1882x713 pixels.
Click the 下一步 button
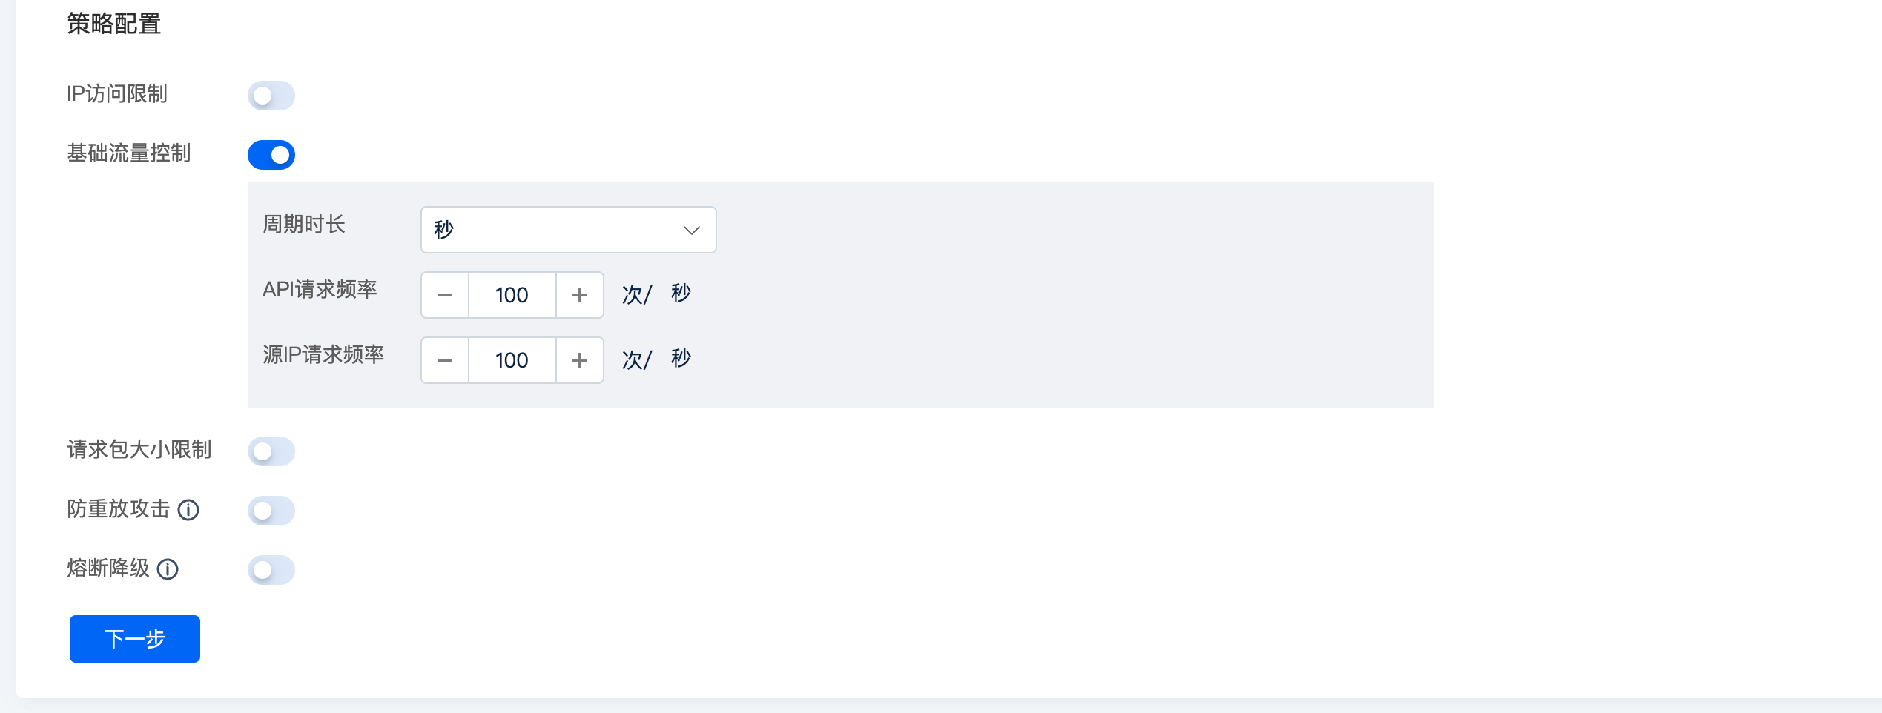point(135,639)
